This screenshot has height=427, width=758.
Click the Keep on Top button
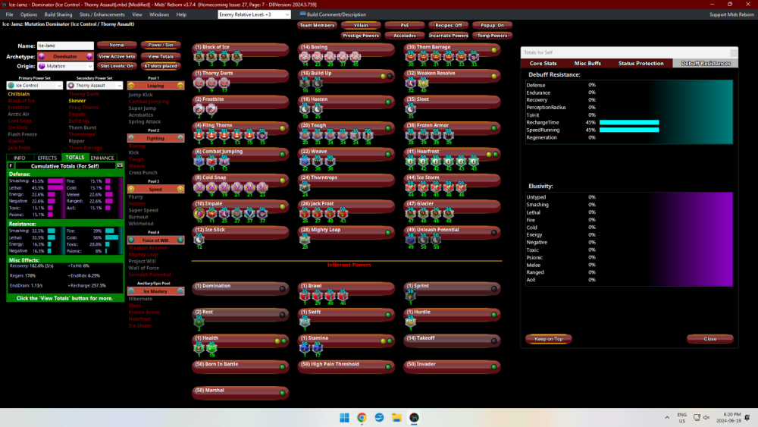point(549,339)
